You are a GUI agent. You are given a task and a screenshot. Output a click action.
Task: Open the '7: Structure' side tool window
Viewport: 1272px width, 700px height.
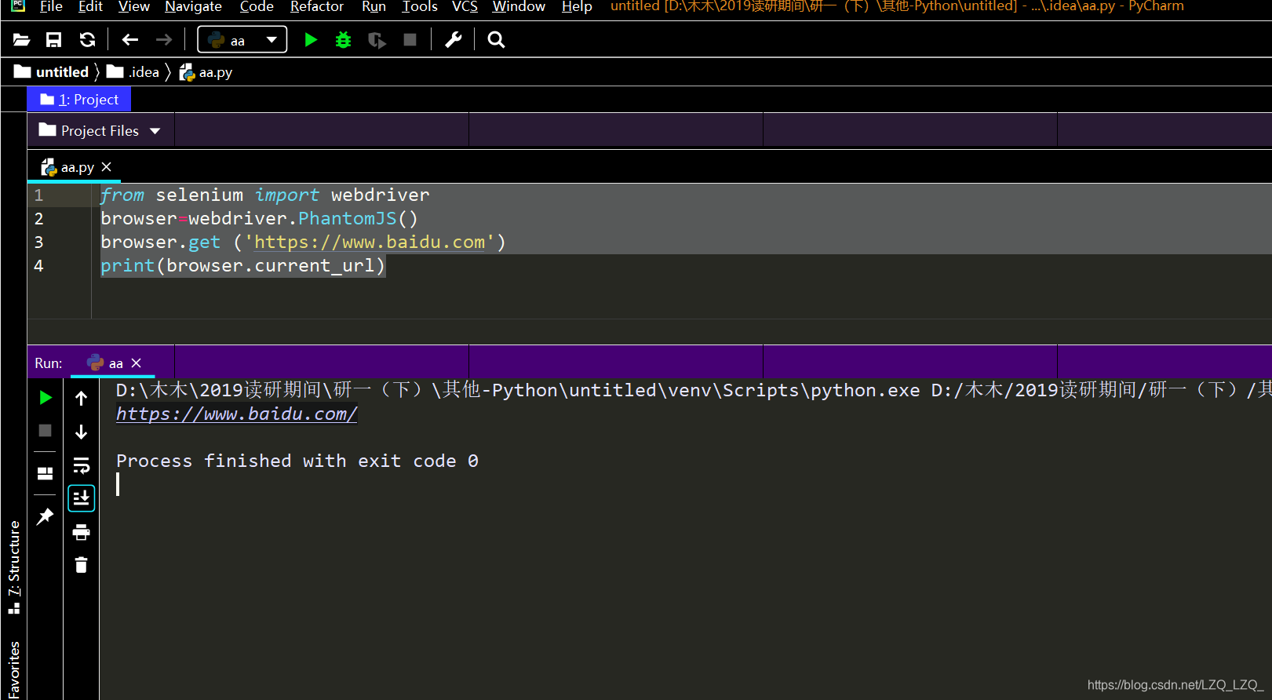click(x=14, y=567)
